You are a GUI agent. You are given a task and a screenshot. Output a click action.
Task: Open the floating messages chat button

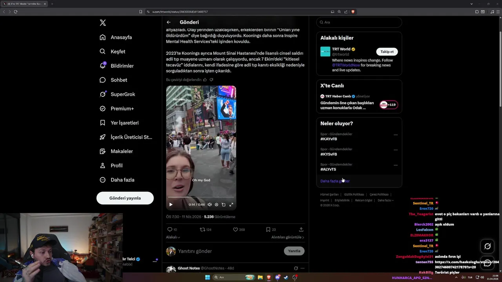pyautogui.click(x=487, y=263)
